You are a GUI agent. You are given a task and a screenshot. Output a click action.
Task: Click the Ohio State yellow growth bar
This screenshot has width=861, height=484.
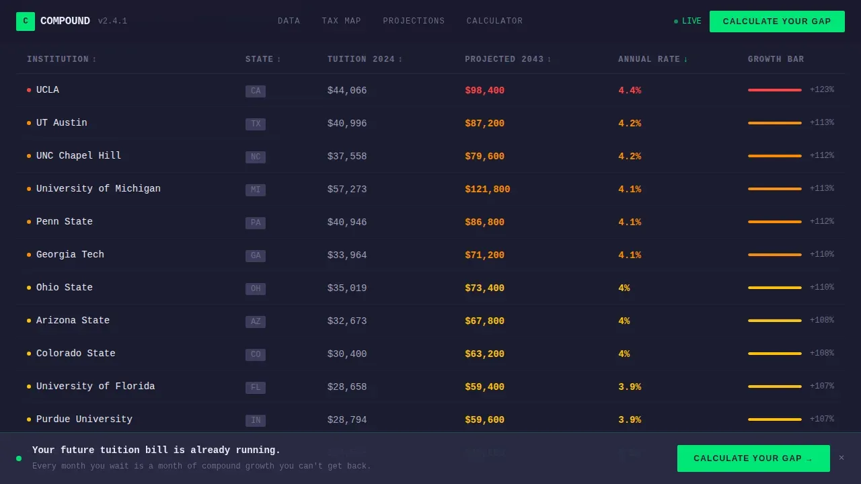pos(775,288)
